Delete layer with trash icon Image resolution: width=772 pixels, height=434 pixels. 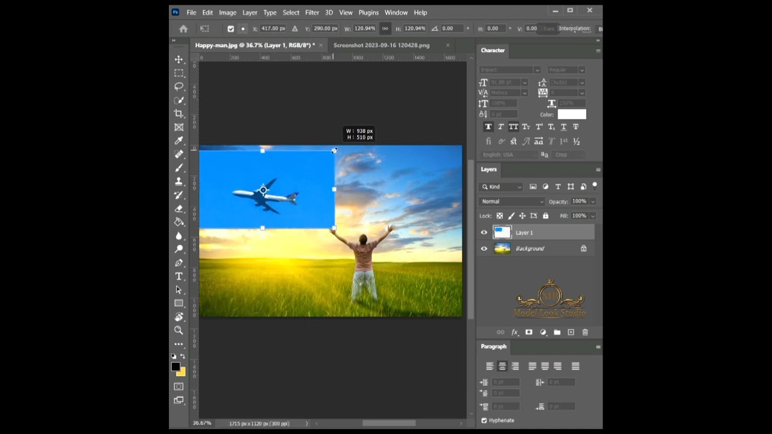click(x=585, y=332)
